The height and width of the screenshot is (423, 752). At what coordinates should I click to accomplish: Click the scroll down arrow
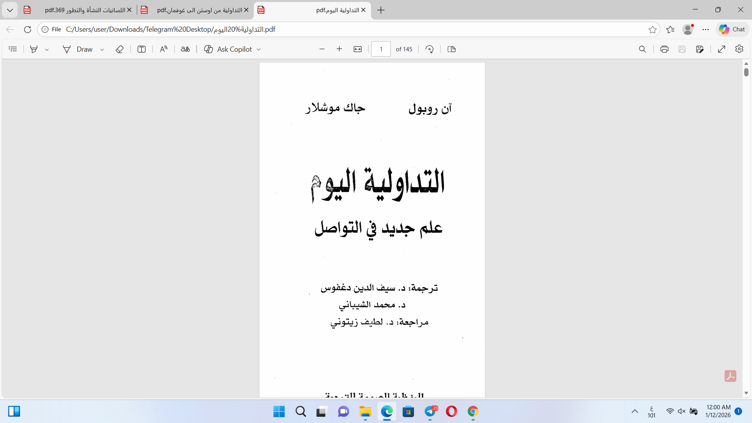(x=746, y=393)
